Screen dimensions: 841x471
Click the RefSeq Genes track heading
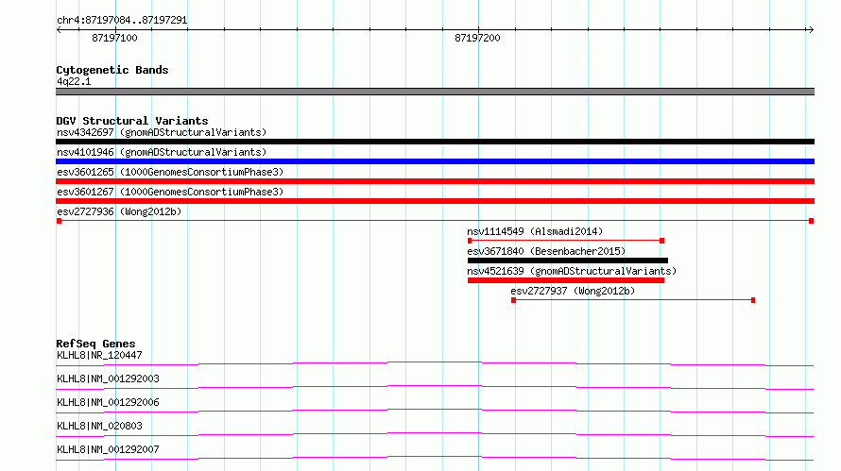tap(95, 344)
